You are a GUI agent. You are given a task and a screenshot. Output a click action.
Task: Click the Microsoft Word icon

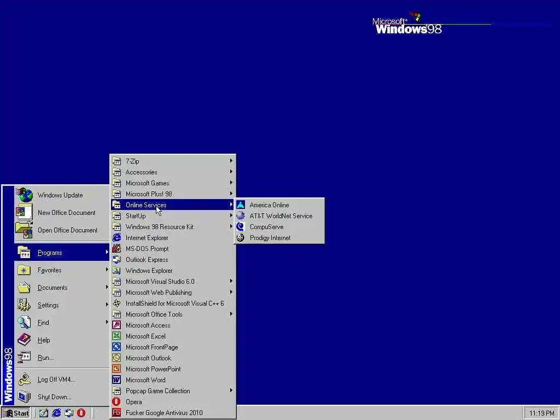pyautogui.click(x=116, y=380)
